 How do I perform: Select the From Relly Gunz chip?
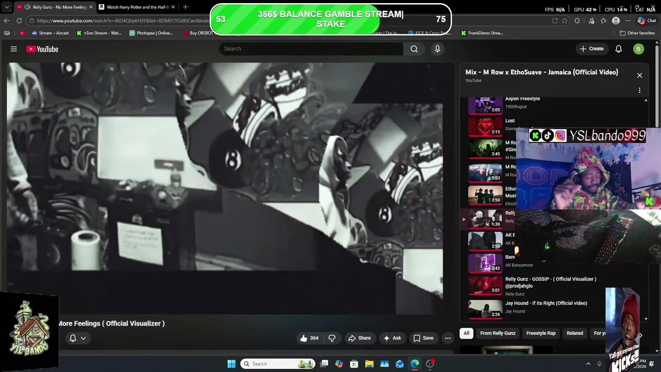(x=498, y=333)
